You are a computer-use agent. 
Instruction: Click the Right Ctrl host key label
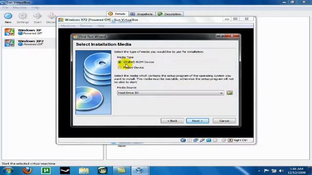(x=240, y=140)
